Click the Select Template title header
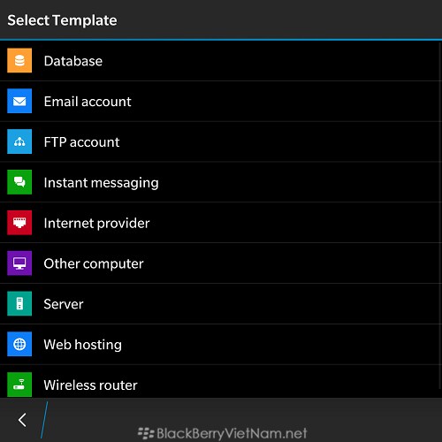The height and width of the screenshot is (442, 442). click(62, 20)
